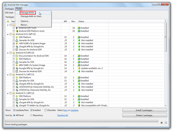Image resolution: width=173 pixels, height=131 pixels.
Task: Click the Android 4.0 (API 14) folder icon
Action: pos(14,53)
